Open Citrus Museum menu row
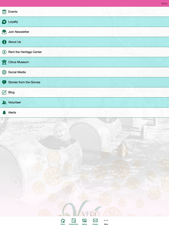Viewport: 169px width, 226px height. coord(84,62)
